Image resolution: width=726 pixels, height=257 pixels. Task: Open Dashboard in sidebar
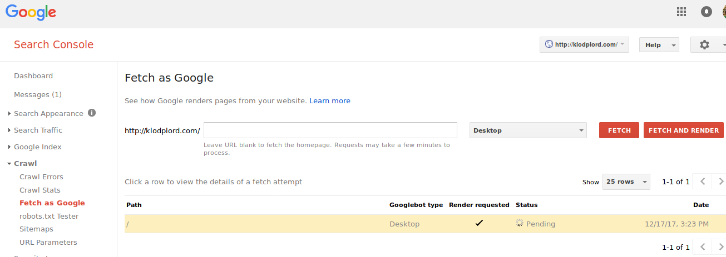(33, 75)
